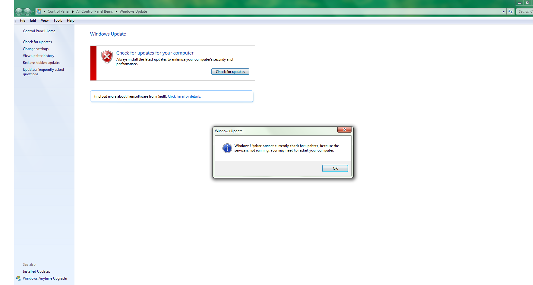Select Control Panel in the breadcrumb
Viewport: 533px width, 285px height.
click(58, 11)
